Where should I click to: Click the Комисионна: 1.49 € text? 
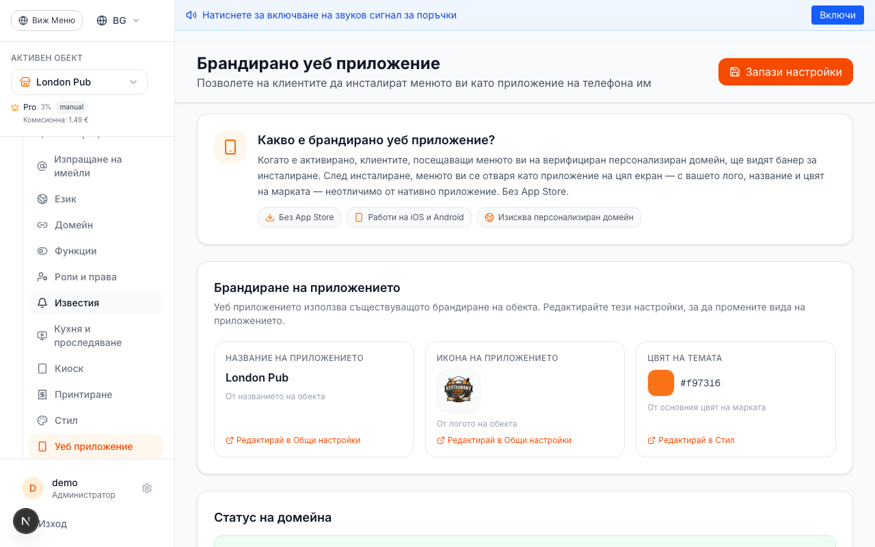coord(56,120)
